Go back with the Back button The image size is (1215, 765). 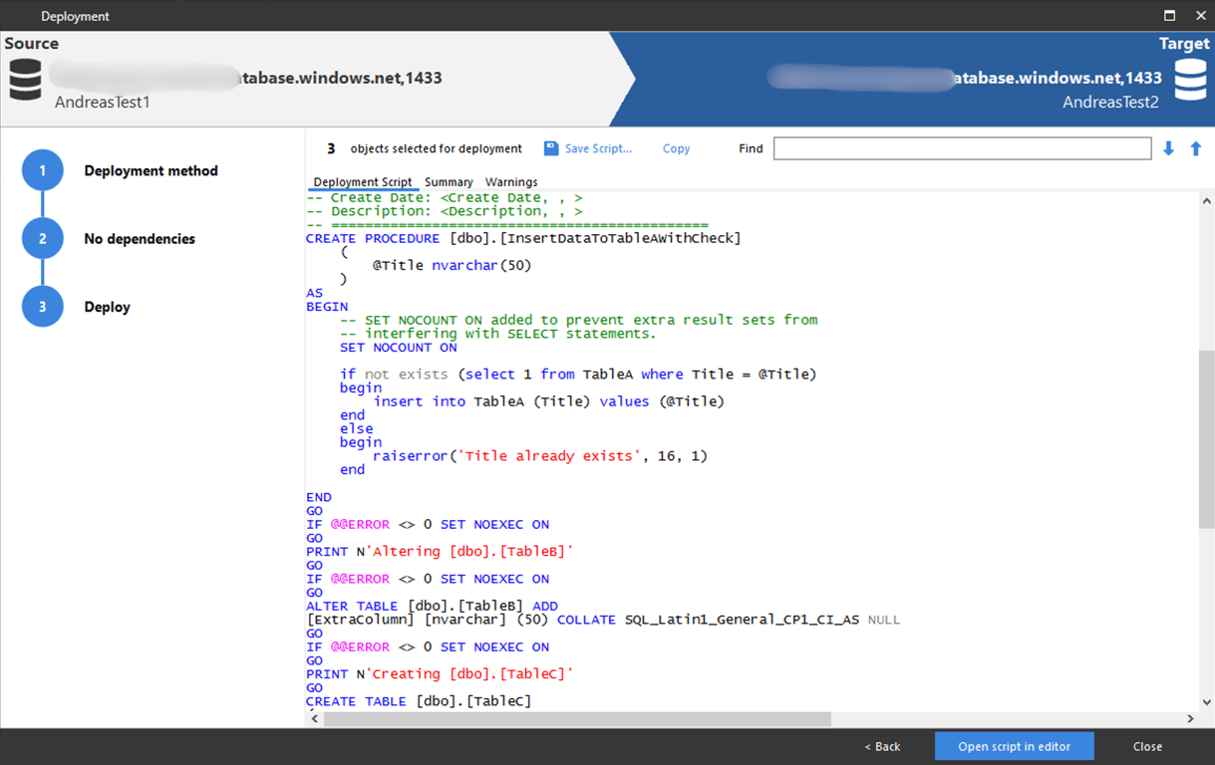coord(882,746)
